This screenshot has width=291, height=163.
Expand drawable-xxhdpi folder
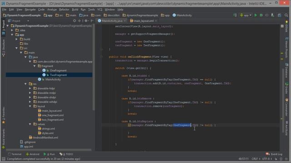click(x=30, y=102)
